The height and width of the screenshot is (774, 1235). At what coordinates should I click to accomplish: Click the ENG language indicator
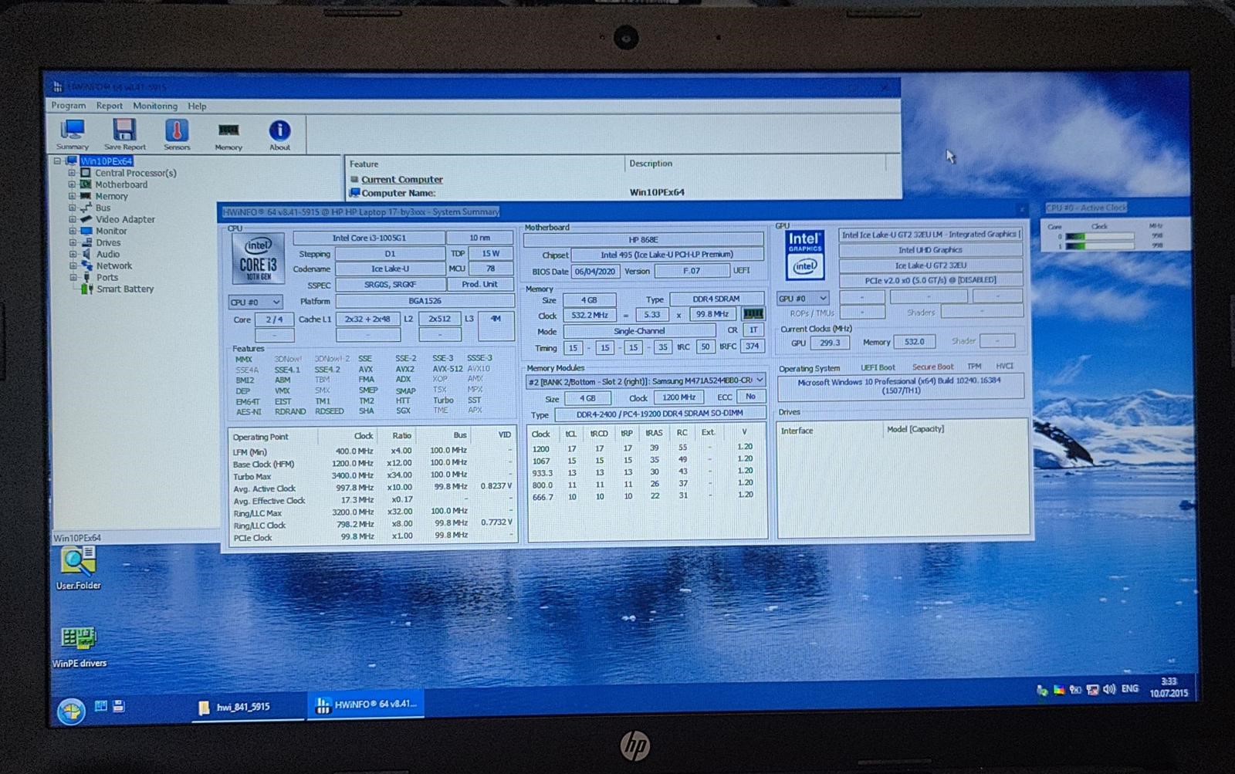[x=1130, y=688]
